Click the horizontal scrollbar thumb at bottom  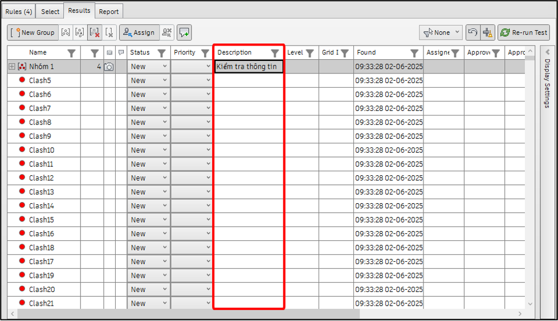tap(189, 314)
